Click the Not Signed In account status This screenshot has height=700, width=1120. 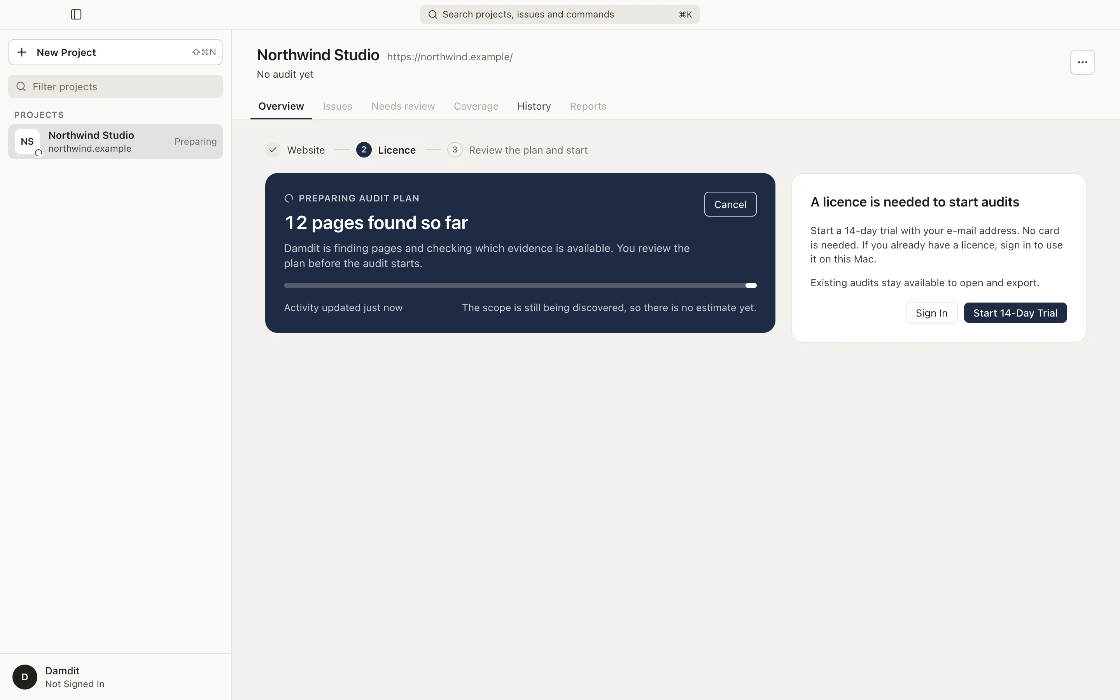point(75,684)
